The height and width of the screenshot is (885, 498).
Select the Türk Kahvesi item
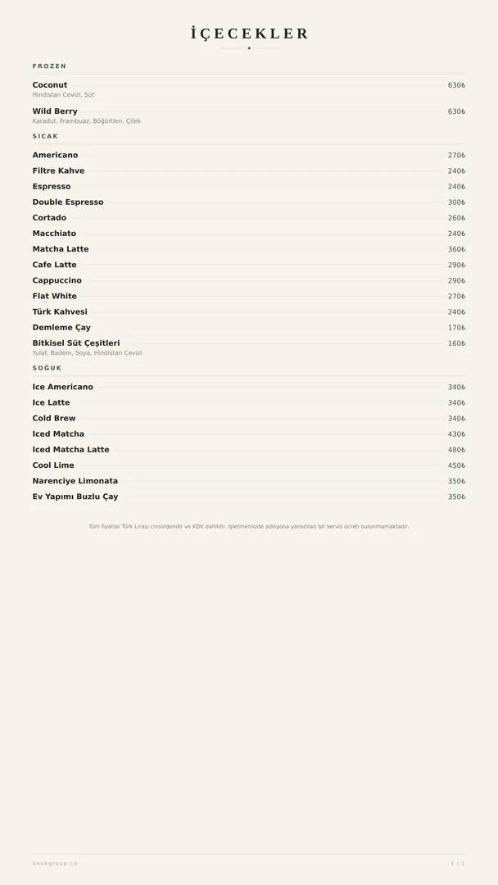[249, 311]
